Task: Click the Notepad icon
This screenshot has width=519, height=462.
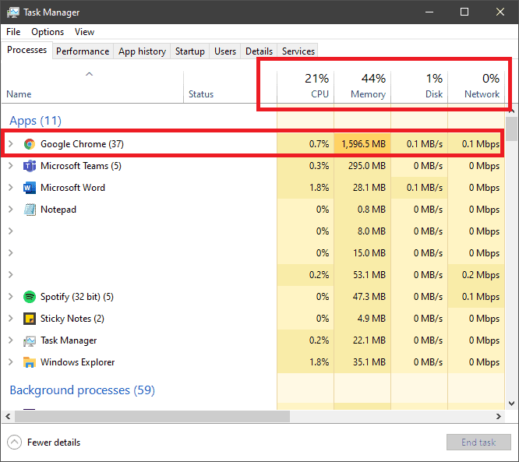Action: 30,210
